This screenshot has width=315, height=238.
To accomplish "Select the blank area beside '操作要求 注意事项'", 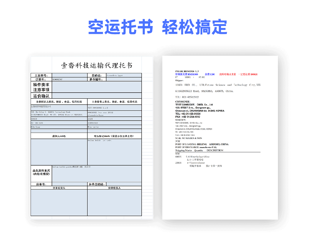I will click(97, 87).
